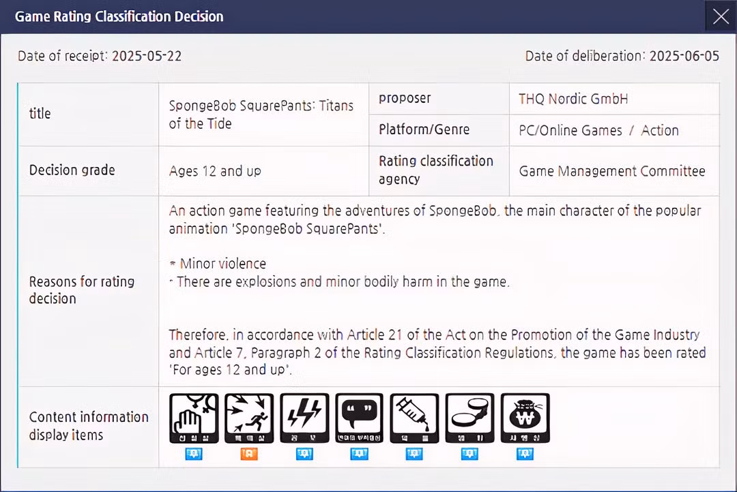Click the 'Date of receipt: 2025-05-22' text

[x=100, y=56]
